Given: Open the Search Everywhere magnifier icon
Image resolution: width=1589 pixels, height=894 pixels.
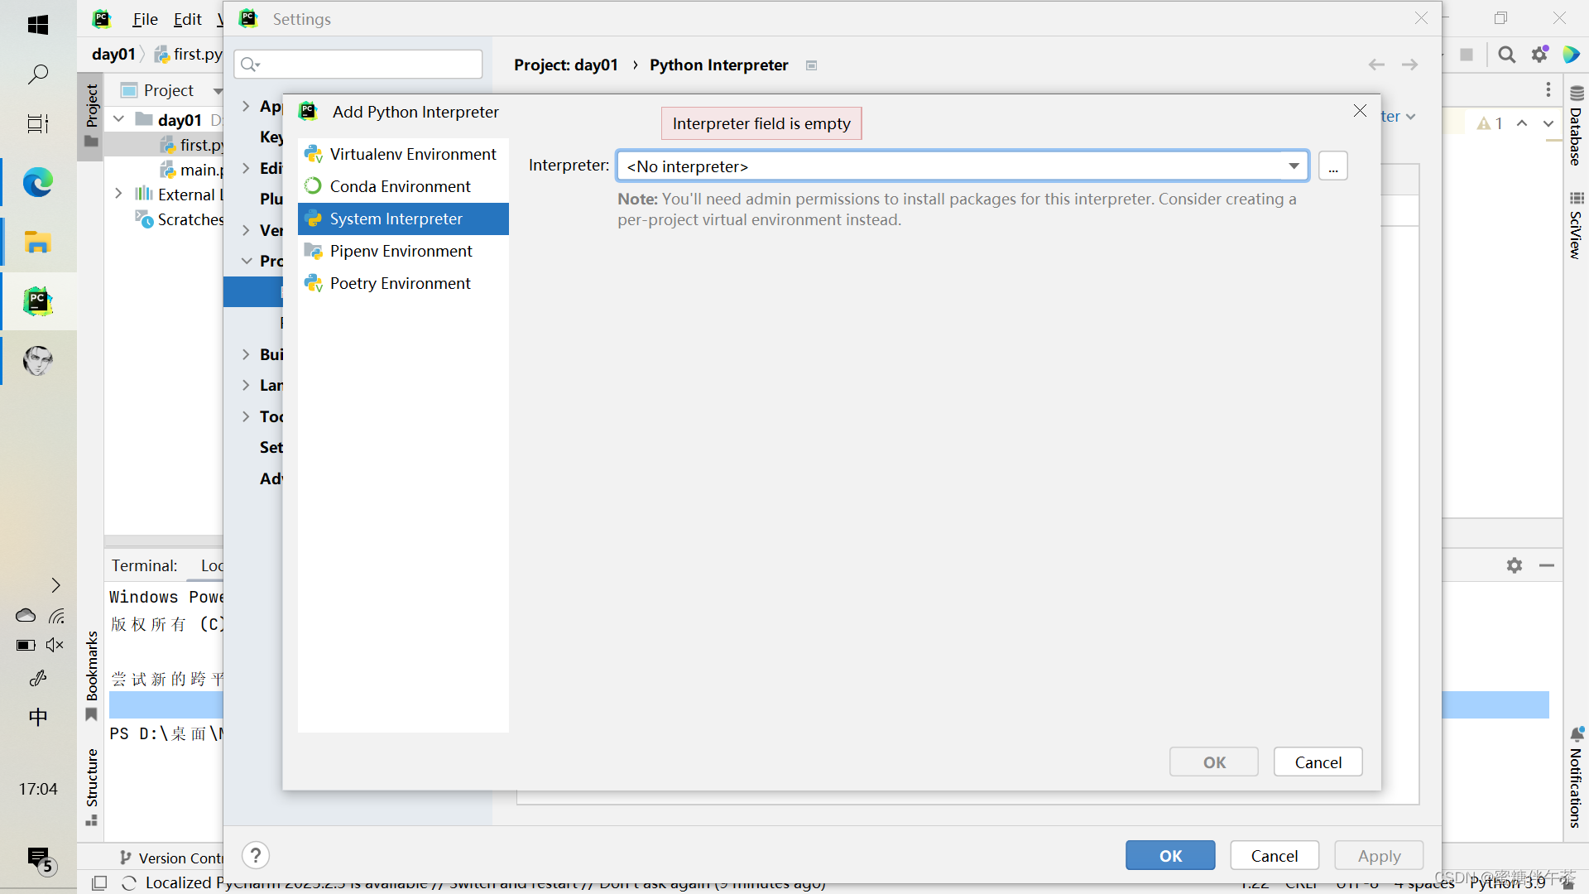Looking at the screenshot, I should click(x=1506, y=55).
